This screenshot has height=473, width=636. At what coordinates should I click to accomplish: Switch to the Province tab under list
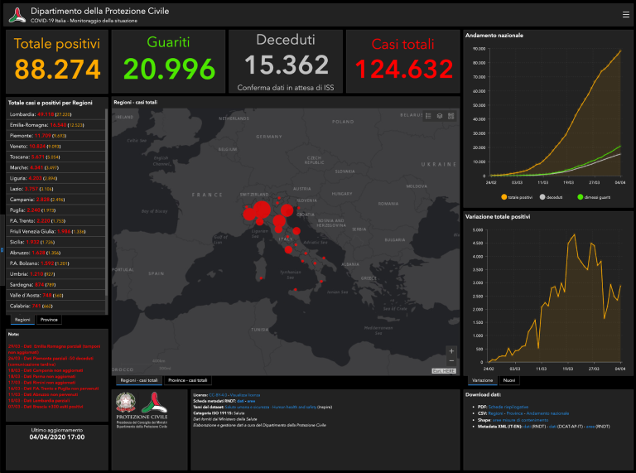coord(49,319)
